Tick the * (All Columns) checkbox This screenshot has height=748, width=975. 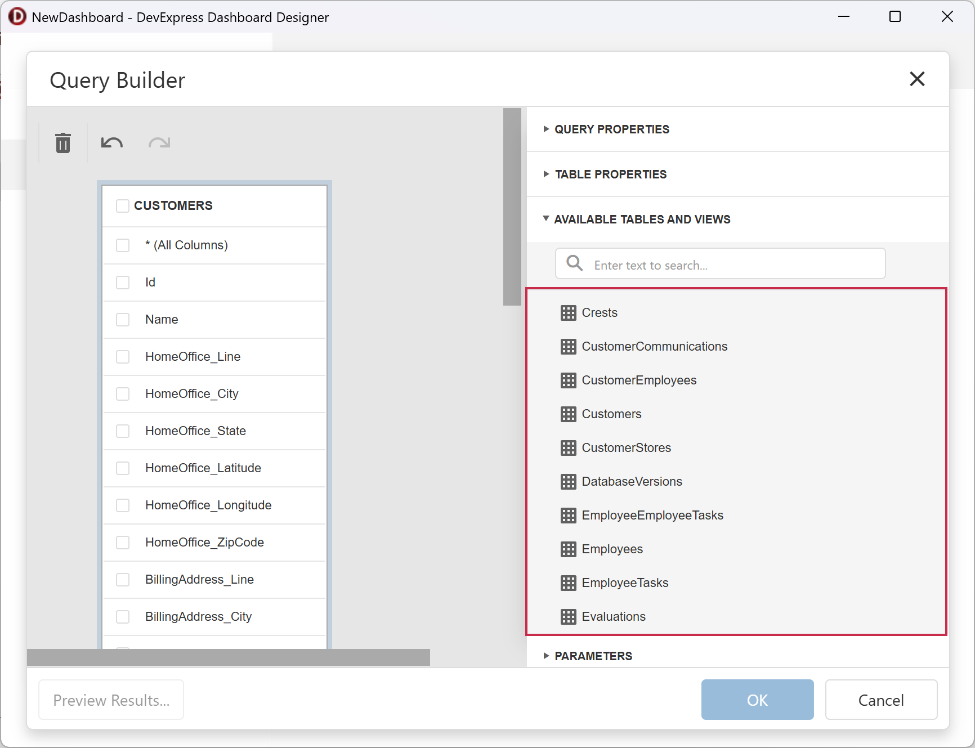[x=123, y=245]
